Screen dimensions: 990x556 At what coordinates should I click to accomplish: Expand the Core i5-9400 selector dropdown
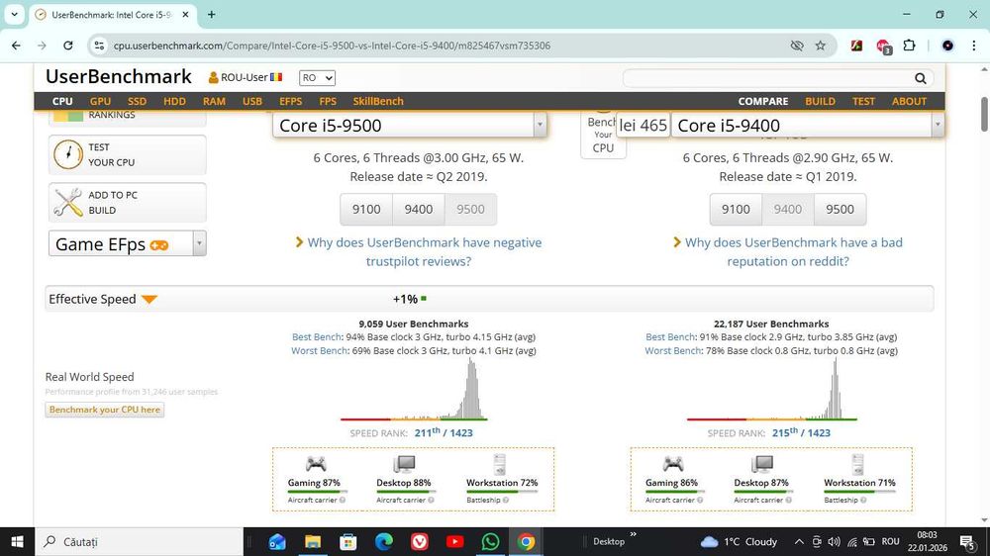click(938, 125)
